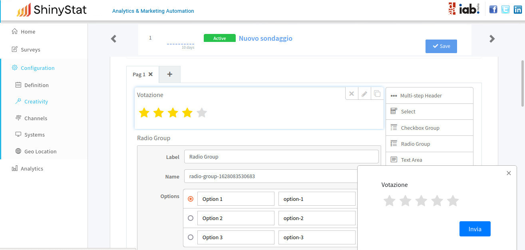Screen dimensions: 525x250
Task: Add a new page with plus tab
Action: tap(170, 74)
